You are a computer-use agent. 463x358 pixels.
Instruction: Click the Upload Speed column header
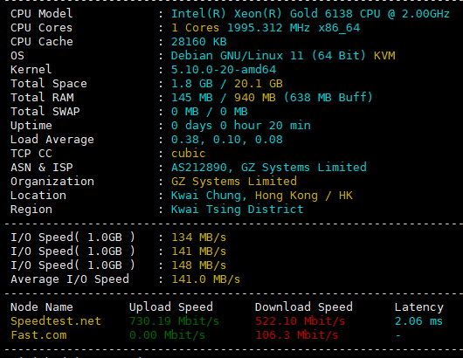click(171, 307)
